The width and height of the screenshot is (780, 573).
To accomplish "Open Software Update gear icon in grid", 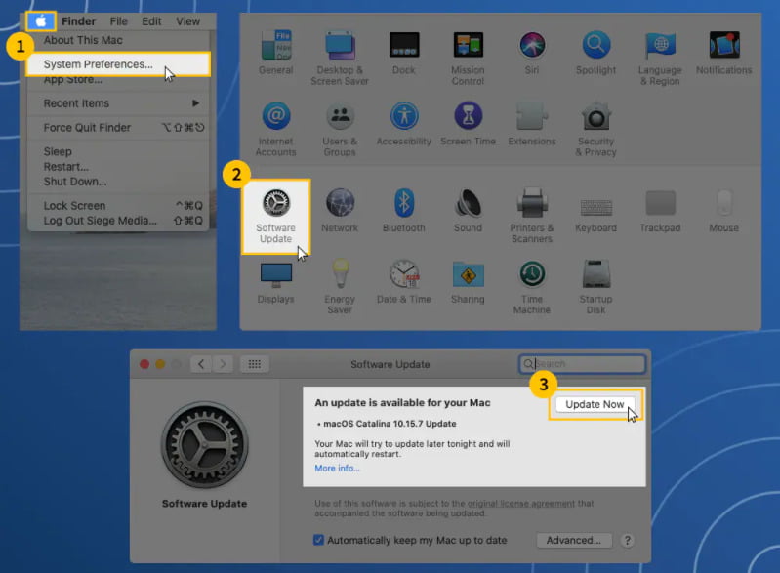I will pyautogui.click(x=276, y=203).
